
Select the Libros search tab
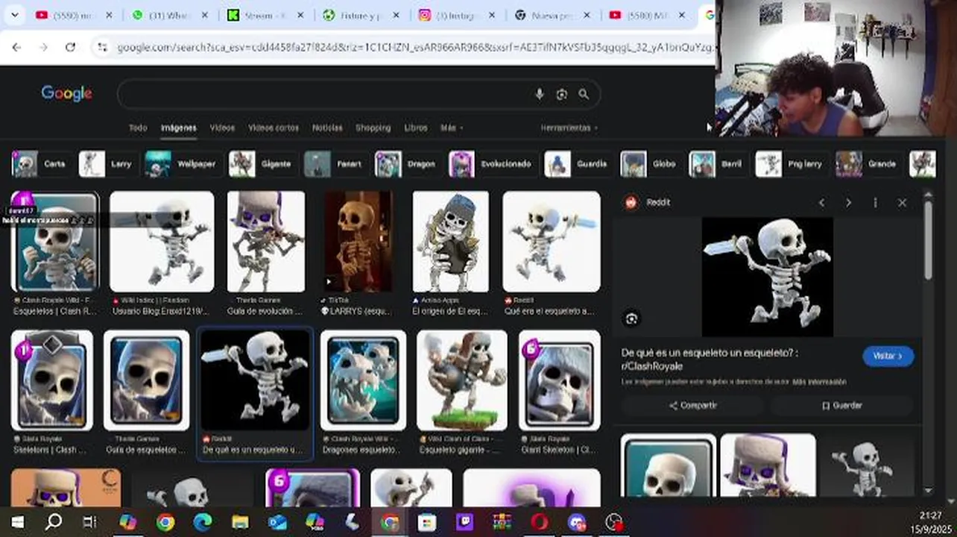[416, 128]
